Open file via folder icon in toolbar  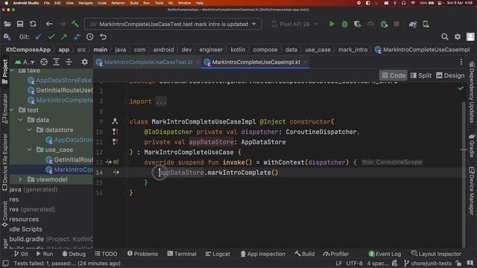pos(7,24)
